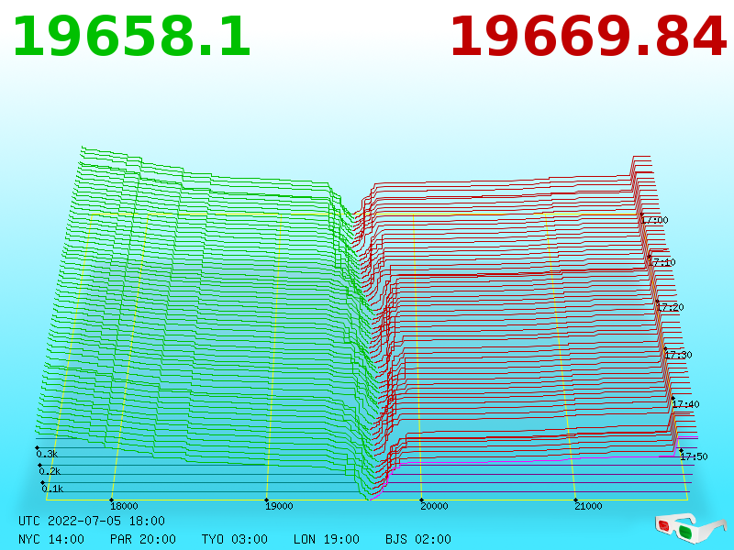The width and height of the screenshot is (734, 550).
Task: Click the 17:50 time marker
Action: (x=694, y=456)
